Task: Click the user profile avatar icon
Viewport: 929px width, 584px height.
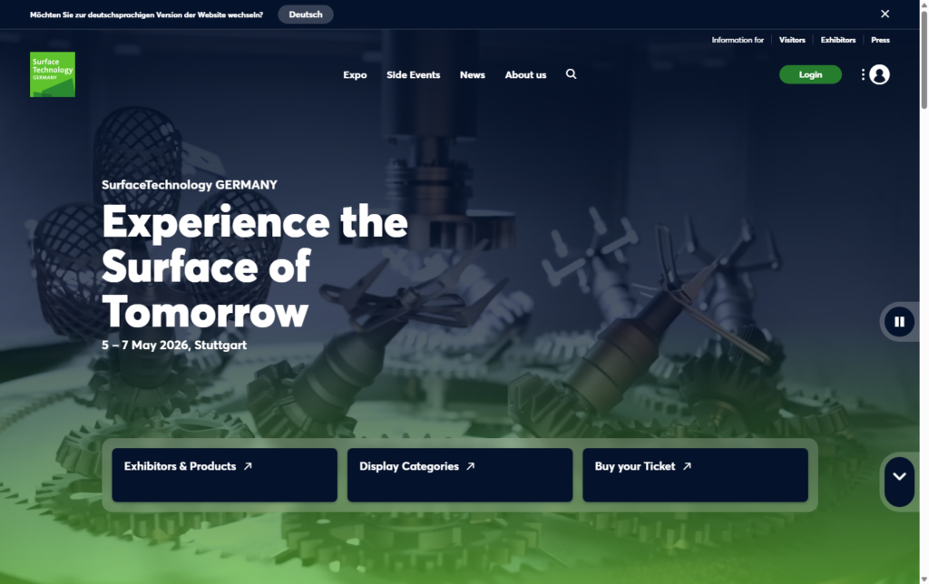Action: coord(879,74)
